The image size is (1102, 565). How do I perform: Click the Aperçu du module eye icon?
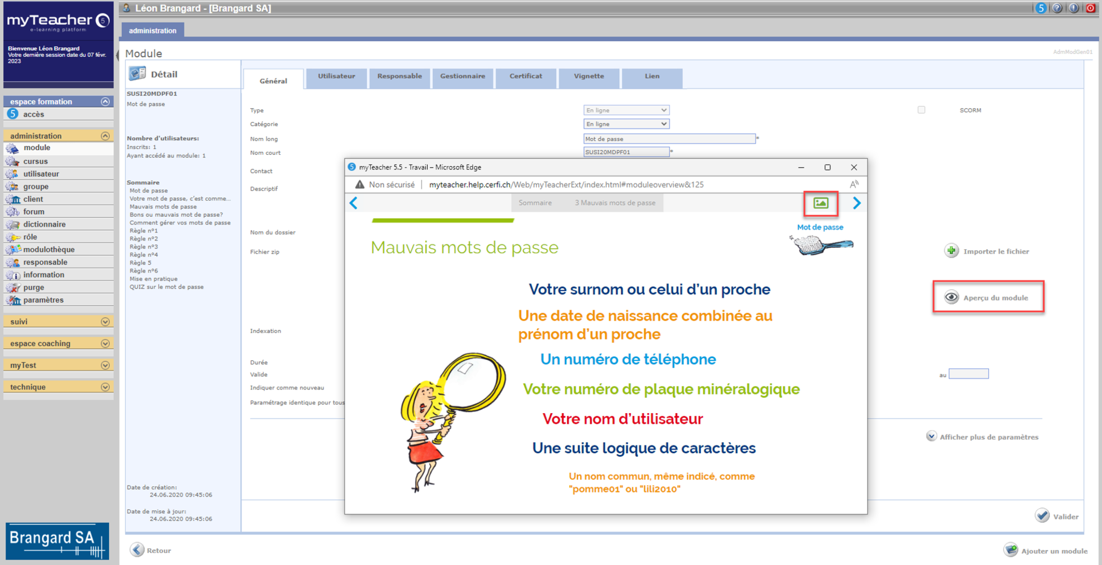[x=951, y=298]
